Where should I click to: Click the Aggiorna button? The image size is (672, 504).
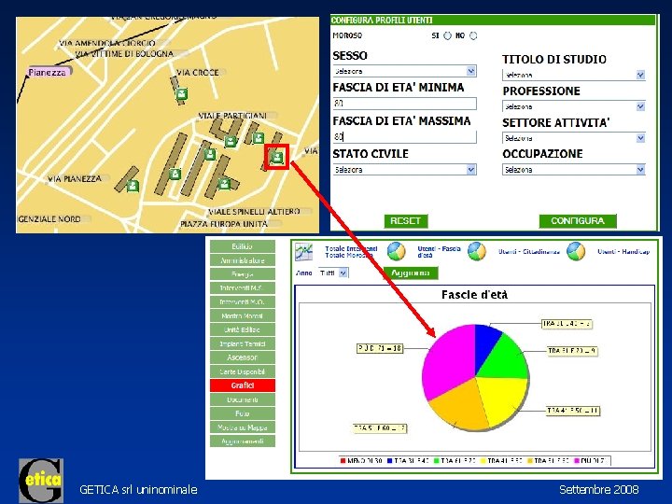click(410, 273)
